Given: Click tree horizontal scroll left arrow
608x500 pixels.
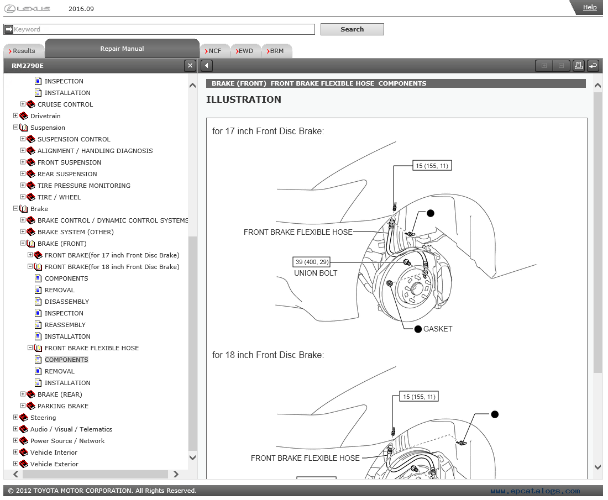Looking at the screenshot, I should 16,474.
